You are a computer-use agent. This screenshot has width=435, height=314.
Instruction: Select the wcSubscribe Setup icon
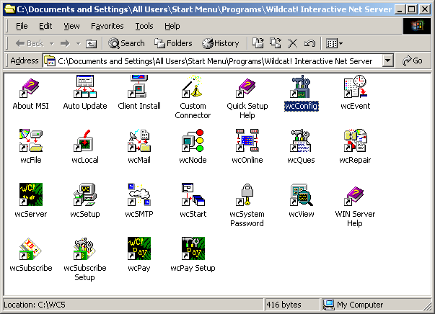tap(85, 248)
